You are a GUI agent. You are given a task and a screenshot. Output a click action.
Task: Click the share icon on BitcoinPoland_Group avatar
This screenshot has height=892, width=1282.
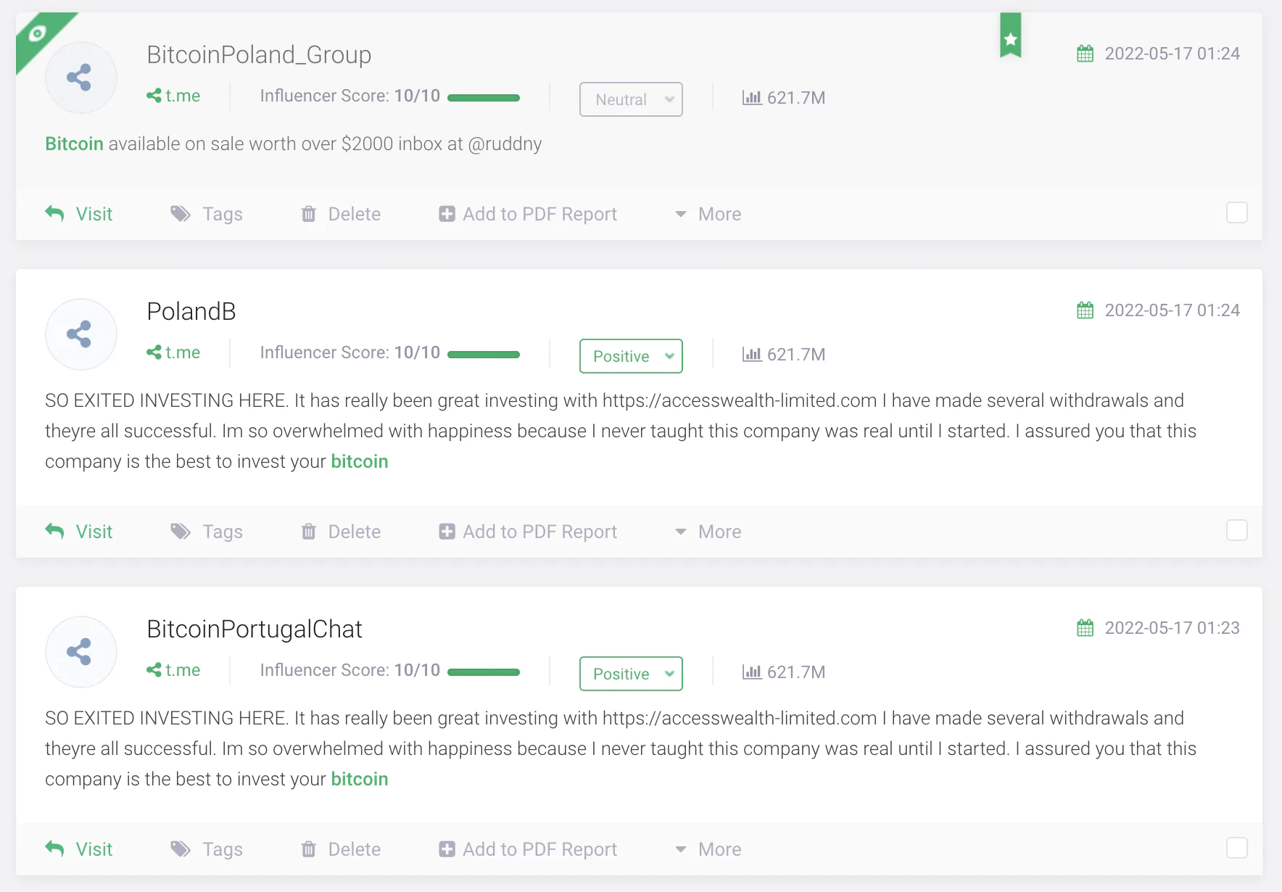click(x=81, y=77)
